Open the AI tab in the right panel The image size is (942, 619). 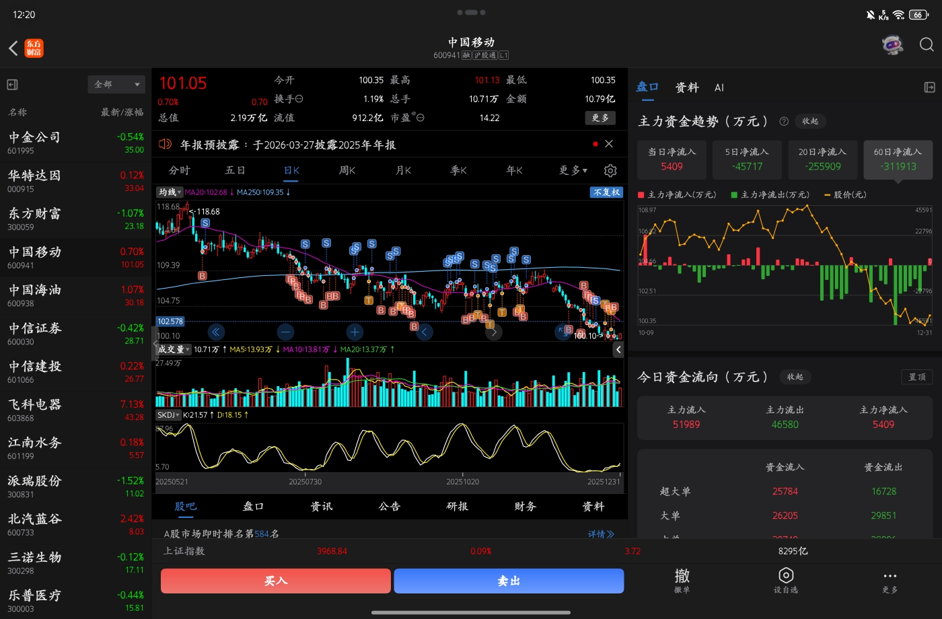tap(719, 87)
